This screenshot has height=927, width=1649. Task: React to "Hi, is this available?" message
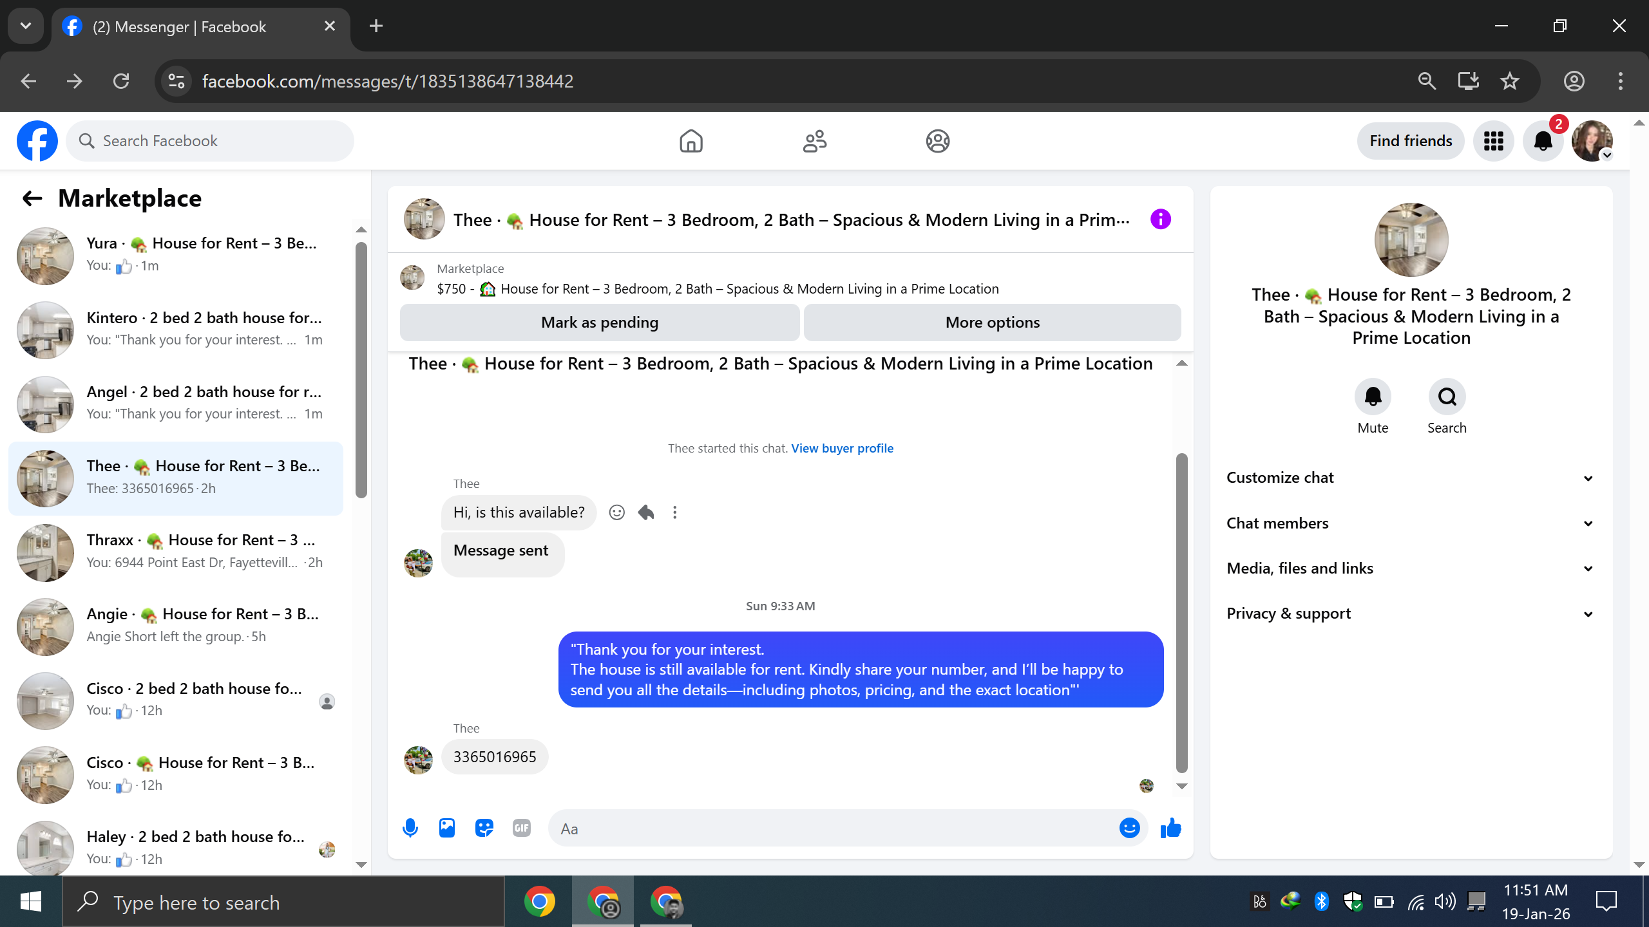pyautogui.click(x=616, y=512)
